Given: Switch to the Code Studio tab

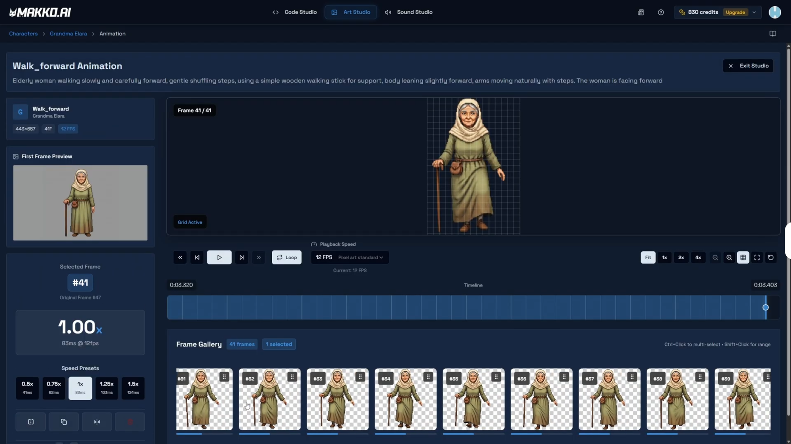Looking at the screenshot, I should point(295,12).
